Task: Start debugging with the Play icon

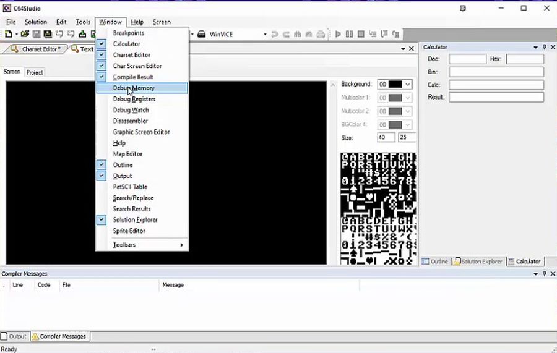Action: pos(338,34)
